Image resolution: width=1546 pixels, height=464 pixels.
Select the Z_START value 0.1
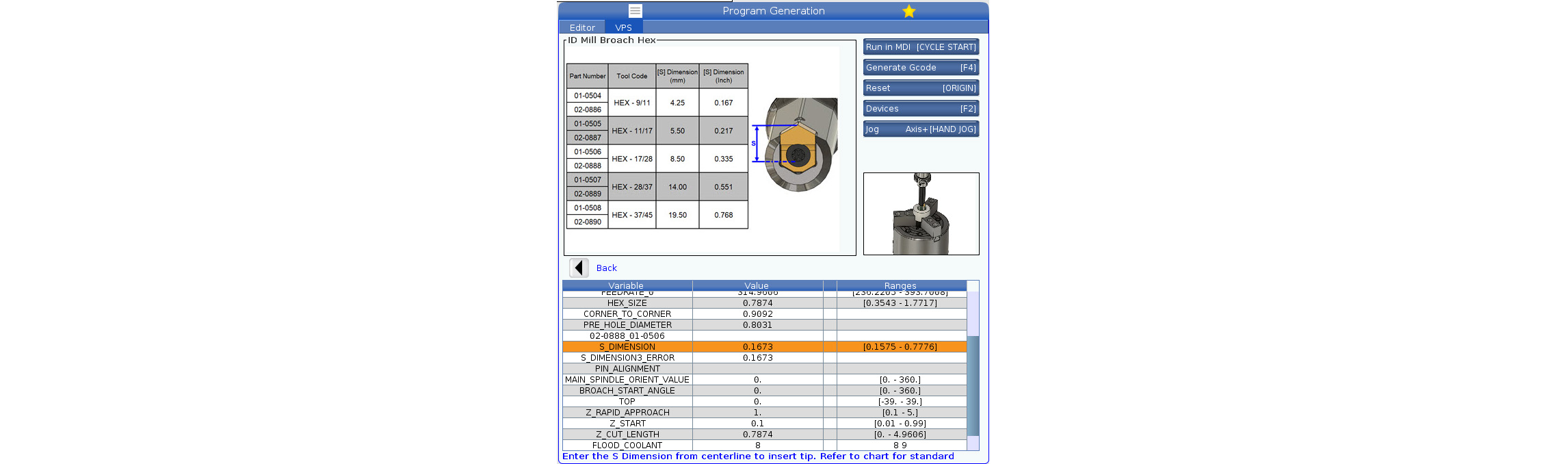point(757,423)
